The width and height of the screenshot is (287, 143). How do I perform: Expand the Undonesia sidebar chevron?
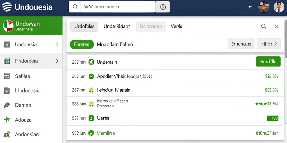tap(57, 44)
